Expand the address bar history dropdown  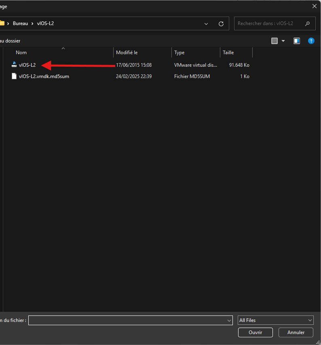(206, 23)
